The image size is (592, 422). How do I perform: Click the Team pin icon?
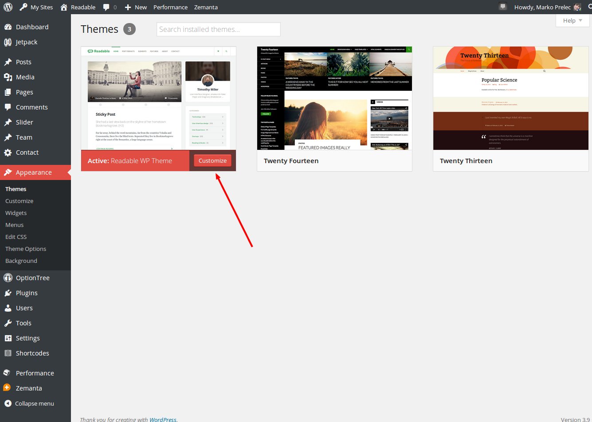(8, 137)
